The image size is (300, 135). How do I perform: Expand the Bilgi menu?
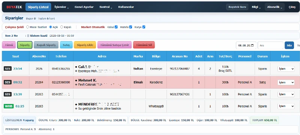256,7
